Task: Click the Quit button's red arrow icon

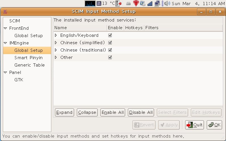Action: [189, 125]
